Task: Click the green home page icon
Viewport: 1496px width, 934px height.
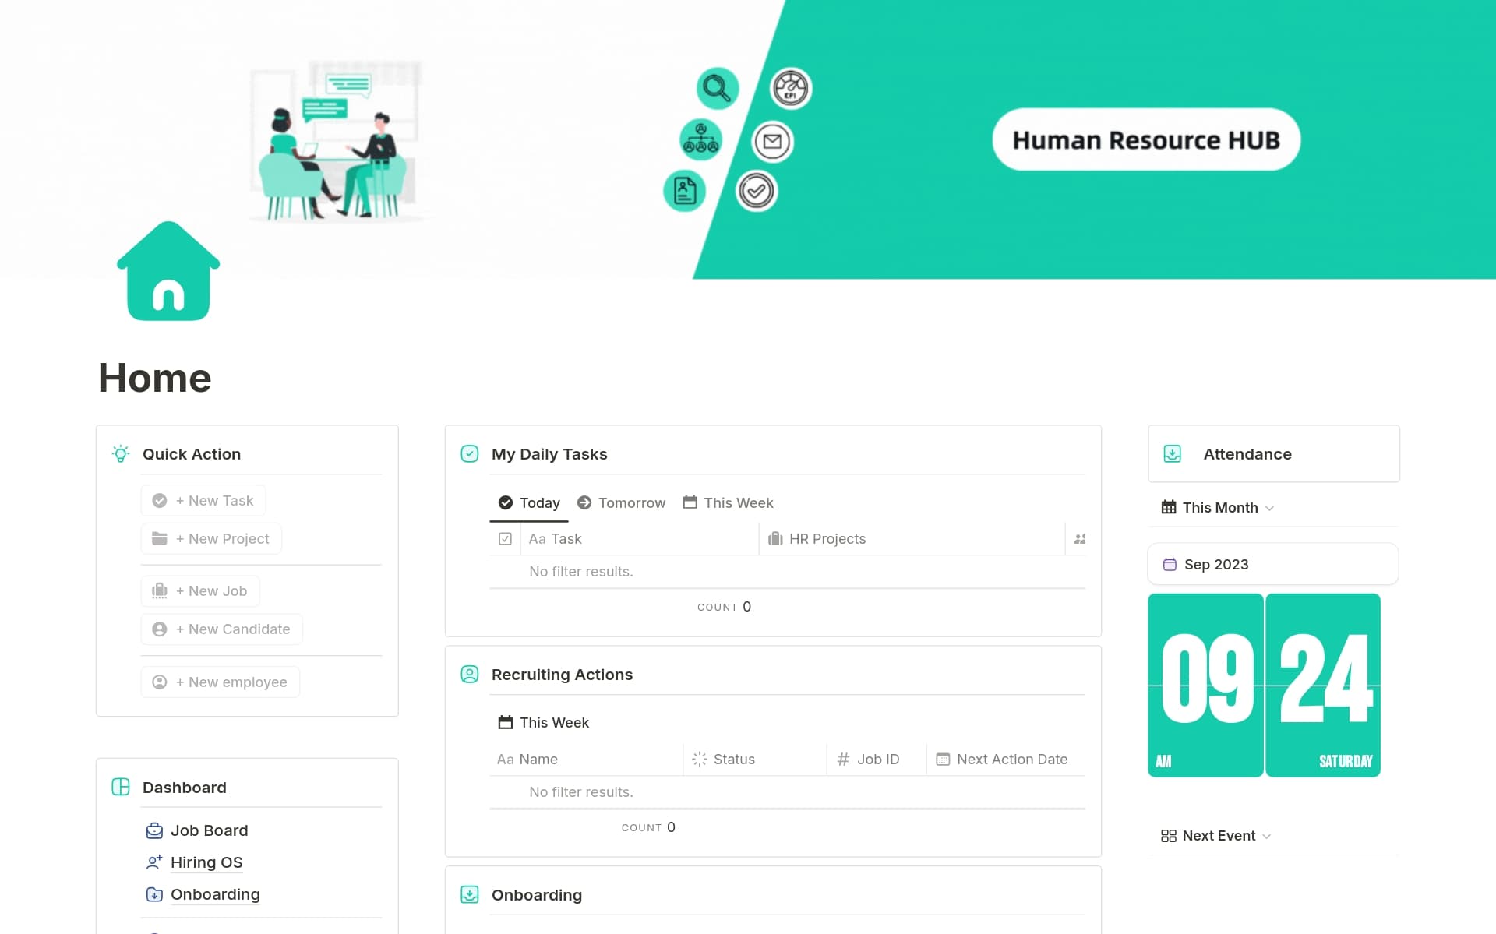Action: 168,271
